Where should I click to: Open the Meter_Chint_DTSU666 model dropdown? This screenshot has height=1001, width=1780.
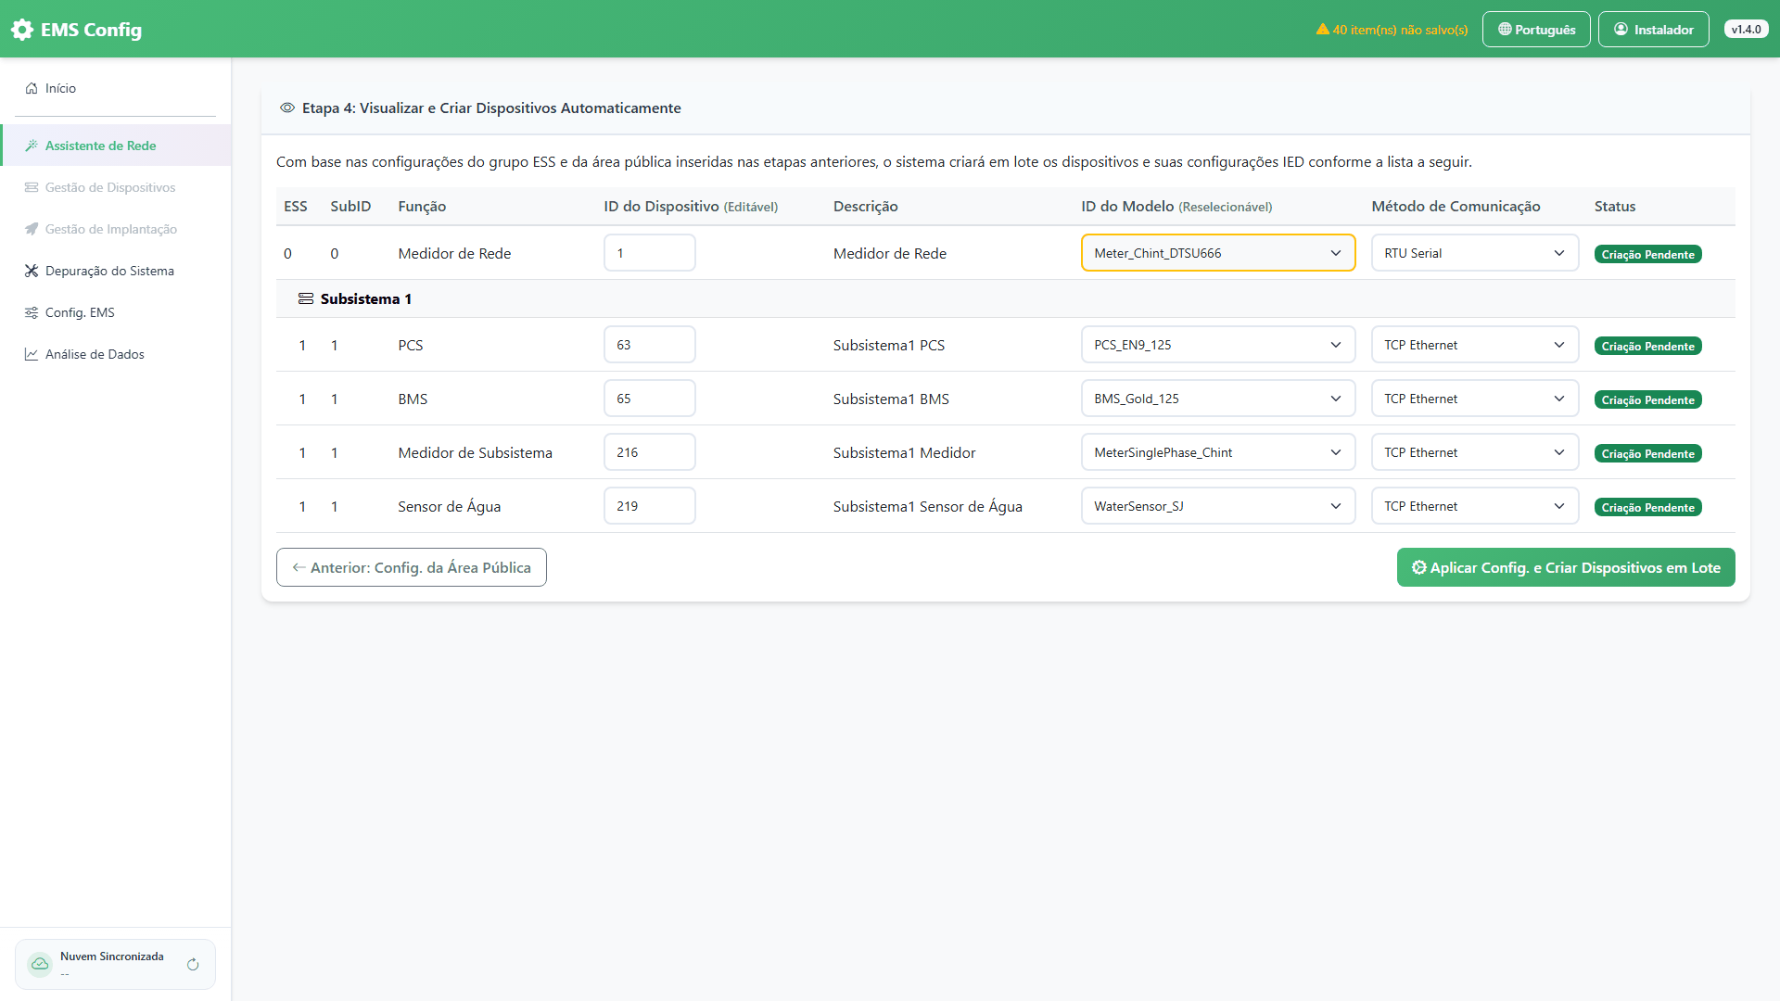click(x=1218, y=253)
